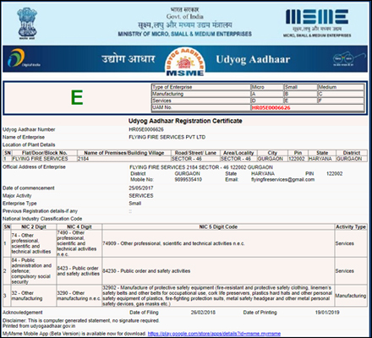Select the email flyingfireservices@gmail.com
The image size is (372, 338).
(282, 179)
